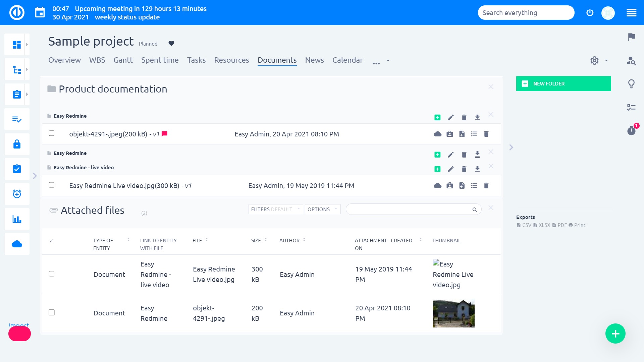Open the lock sidebar icon
The image size is (644, 362).
[x=17, y=144]
